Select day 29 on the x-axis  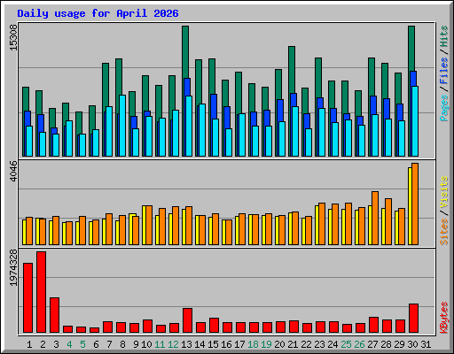399,344
